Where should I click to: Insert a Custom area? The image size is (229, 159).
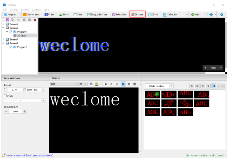31,15
